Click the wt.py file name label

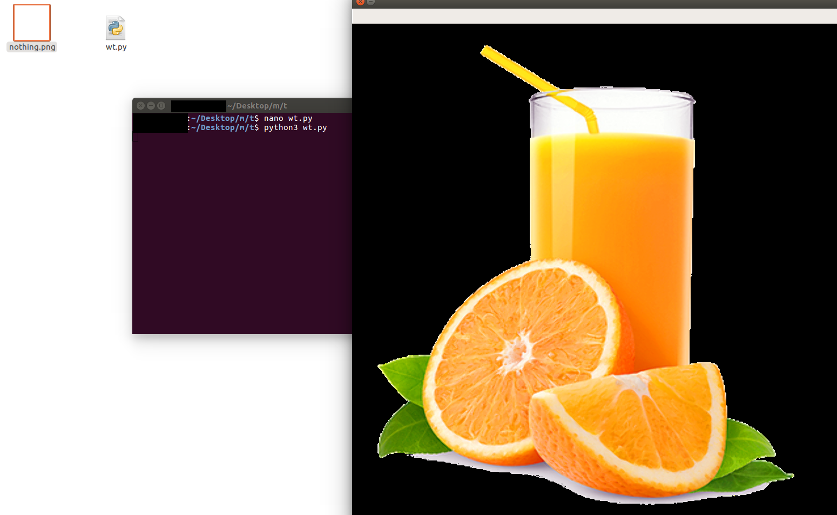pos(116,47)
